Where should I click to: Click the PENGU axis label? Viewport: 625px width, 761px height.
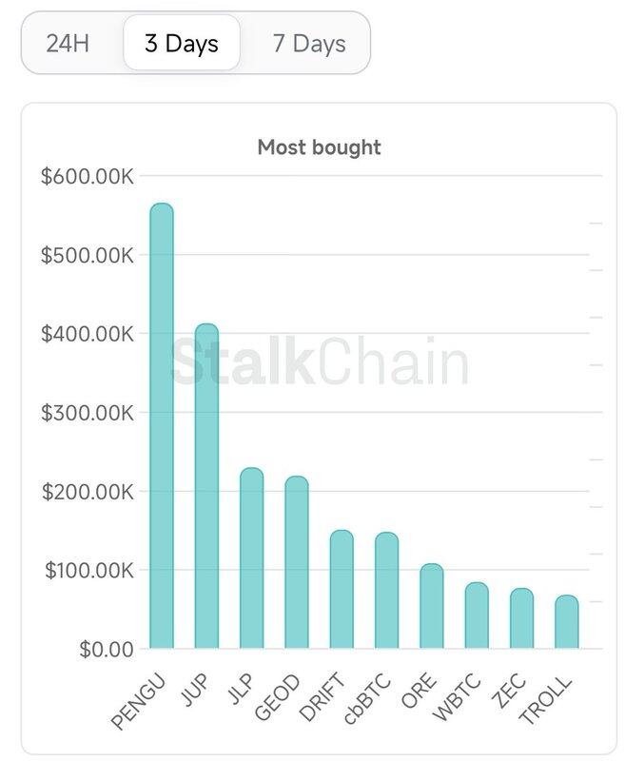coord(139,701)
